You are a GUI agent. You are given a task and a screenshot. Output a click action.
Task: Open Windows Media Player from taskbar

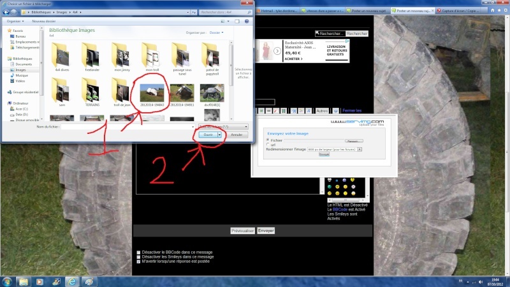(x=40, y=281)
